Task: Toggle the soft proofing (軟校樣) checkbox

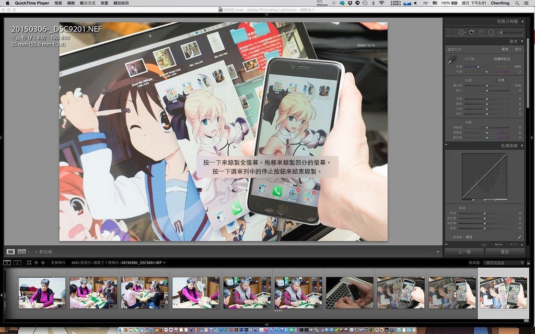Action: tap(36, 252)
